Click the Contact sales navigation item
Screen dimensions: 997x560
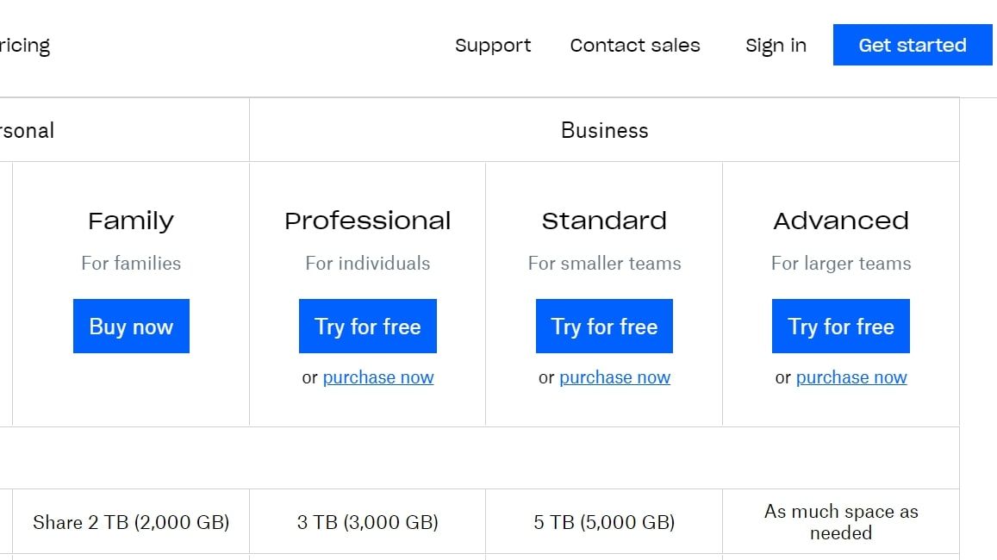pos(634,45)
